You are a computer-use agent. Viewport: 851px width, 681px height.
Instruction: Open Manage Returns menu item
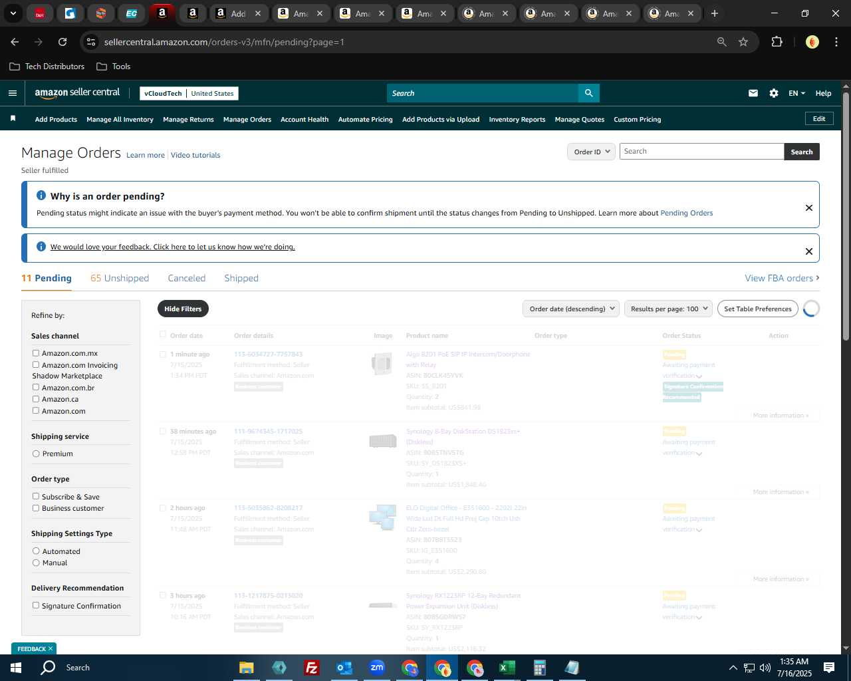point(188,120)
